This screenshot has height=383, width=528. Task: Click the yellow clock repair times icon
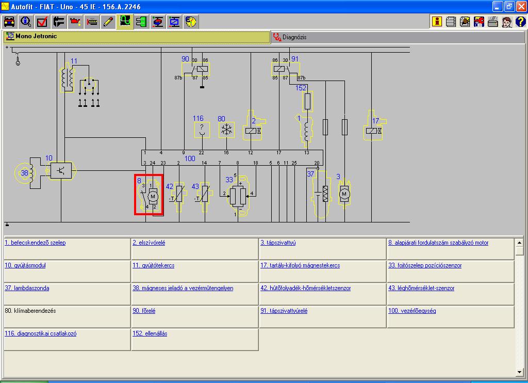coord(191,22)
